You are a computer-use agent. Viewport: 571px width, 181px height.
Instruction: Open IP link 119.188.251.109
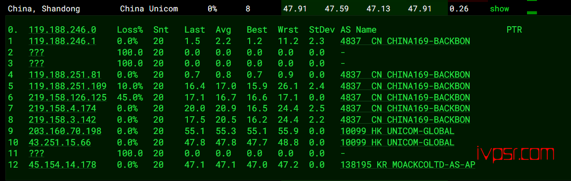[x=68, y=87]
